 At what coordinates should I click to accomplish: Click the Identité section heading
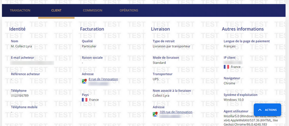click(17, 29)
